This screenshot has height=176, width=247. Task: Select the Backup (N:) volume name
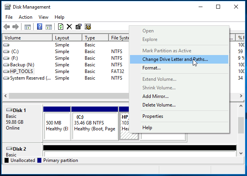tap(22, 65)
